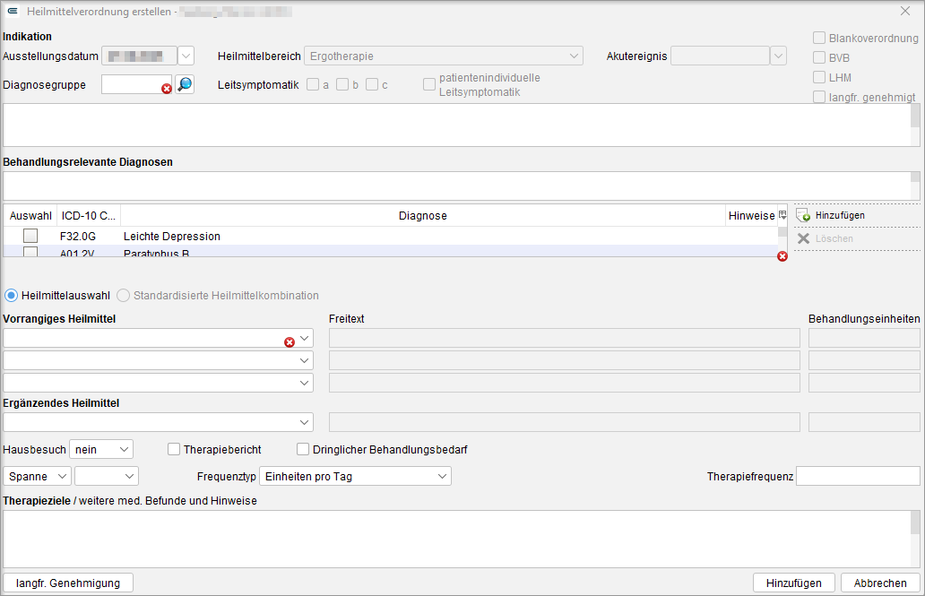925x596 pixels.
Task: Tick Dringlicher Behandlungsbedarf
Action: click(x=303, y=450)
